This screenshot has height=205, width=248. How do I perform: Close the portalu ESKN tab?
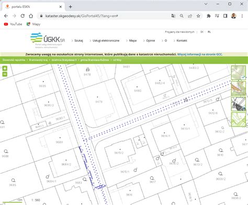[61, 7]
